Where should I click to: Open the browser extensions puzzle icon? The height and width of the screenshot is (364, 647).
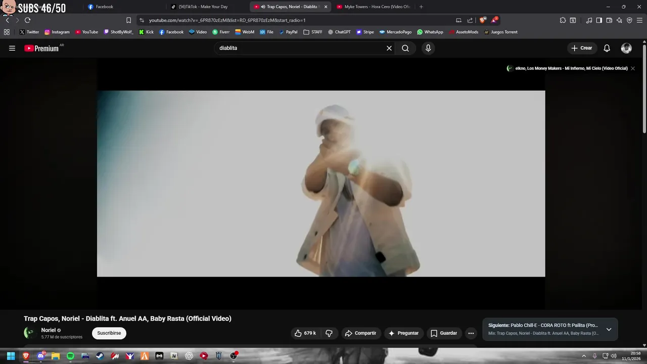[563, 20]
